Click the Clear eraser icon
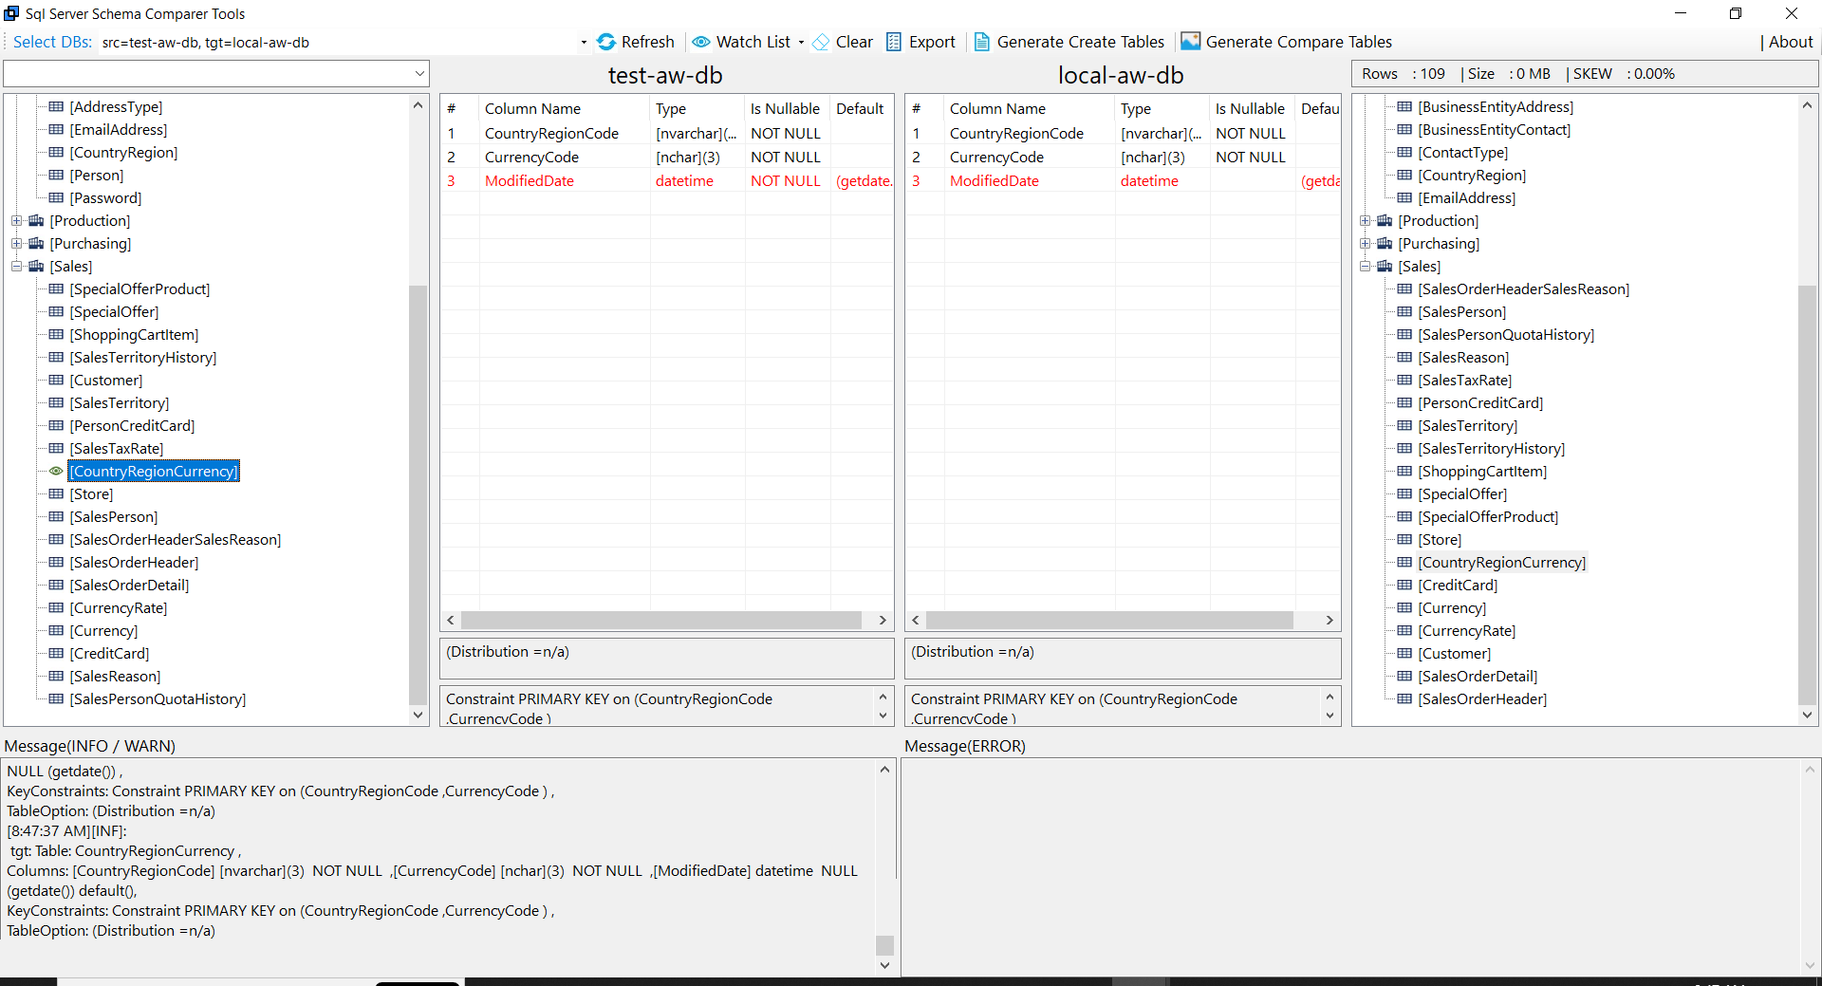Viewport: 1822px width, 986px height. 821,42
